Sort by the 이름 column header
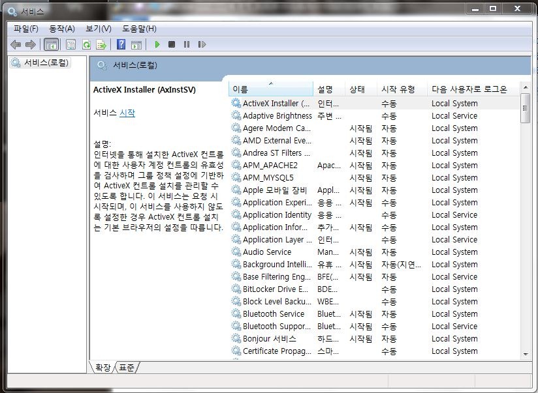Screen dimensions: 538x393 (x=271, y=89)
